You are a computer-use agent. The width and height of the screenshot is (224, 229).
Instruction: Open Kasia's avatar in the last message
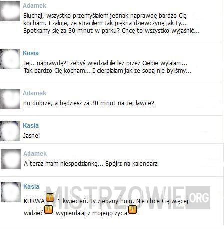pos(11,192)
